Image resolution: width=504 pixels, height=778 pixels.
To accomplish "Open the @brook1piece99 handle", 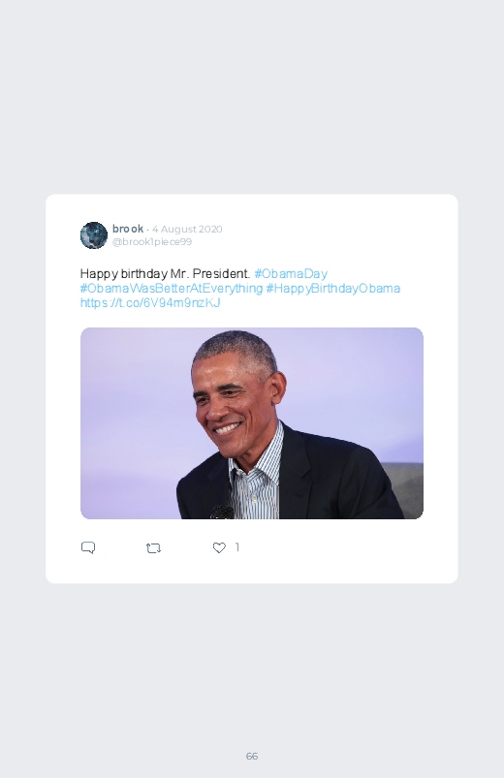I will (152, 241).
